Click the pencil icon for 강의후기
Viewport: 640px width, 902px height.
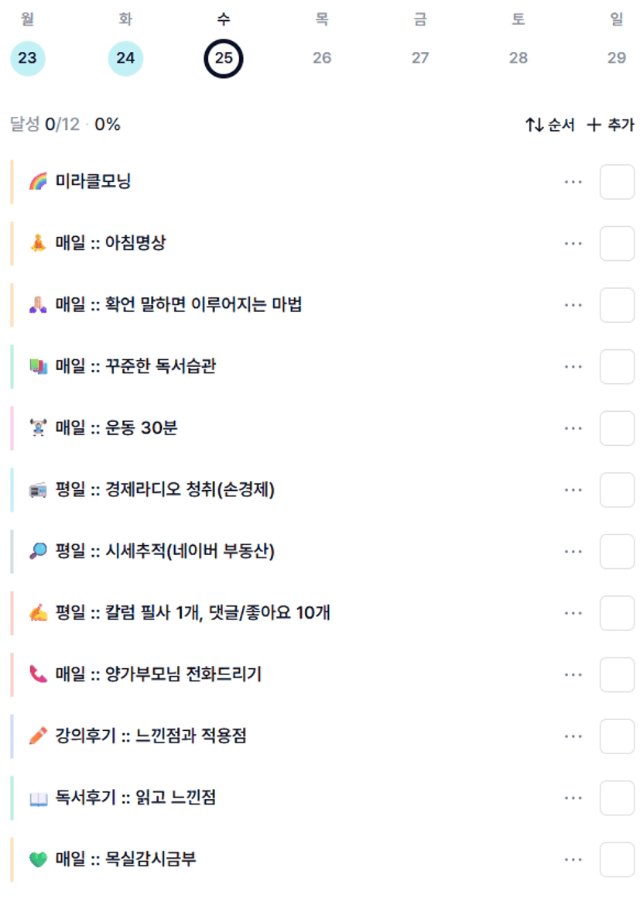point(38,736)
